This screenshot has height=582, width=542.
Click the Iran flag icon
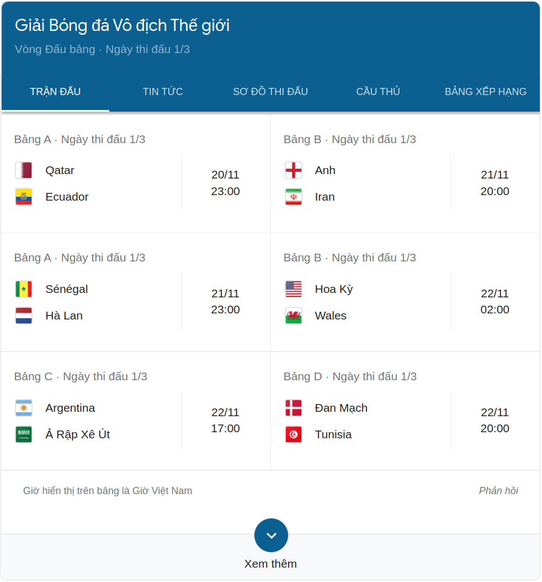pos(294,197)
